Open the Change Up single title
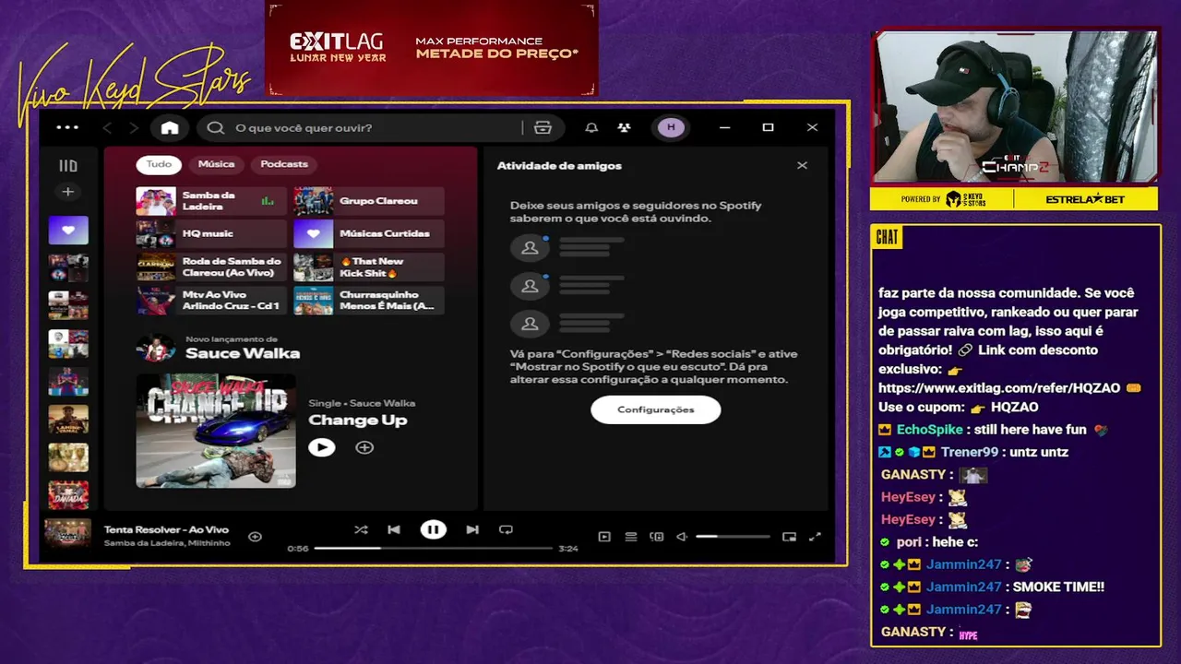This screenshot has width=1181, height=664. [x=357, y=421]
